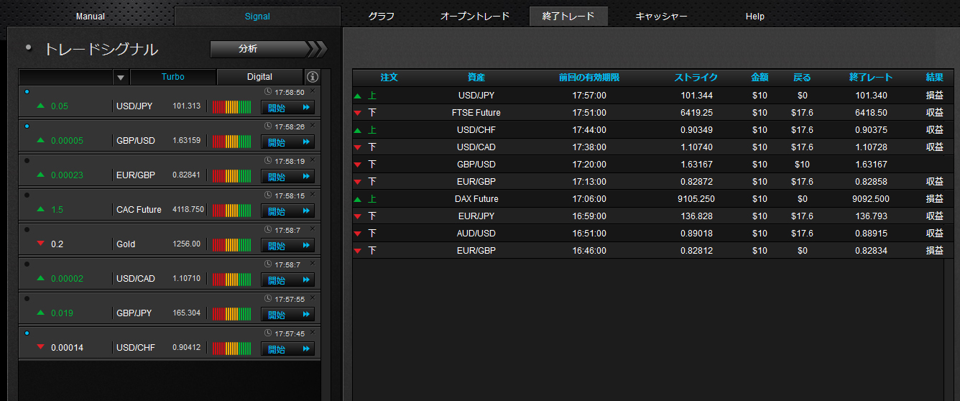This screenshot has width=960, height=401.
Task: Sort by the 前回の有効期限 column header
Action: 589,78
